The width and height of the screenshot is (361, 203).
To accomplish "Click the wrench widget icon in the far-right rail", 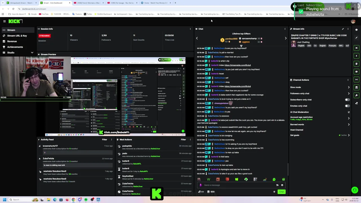I will 356,95.
